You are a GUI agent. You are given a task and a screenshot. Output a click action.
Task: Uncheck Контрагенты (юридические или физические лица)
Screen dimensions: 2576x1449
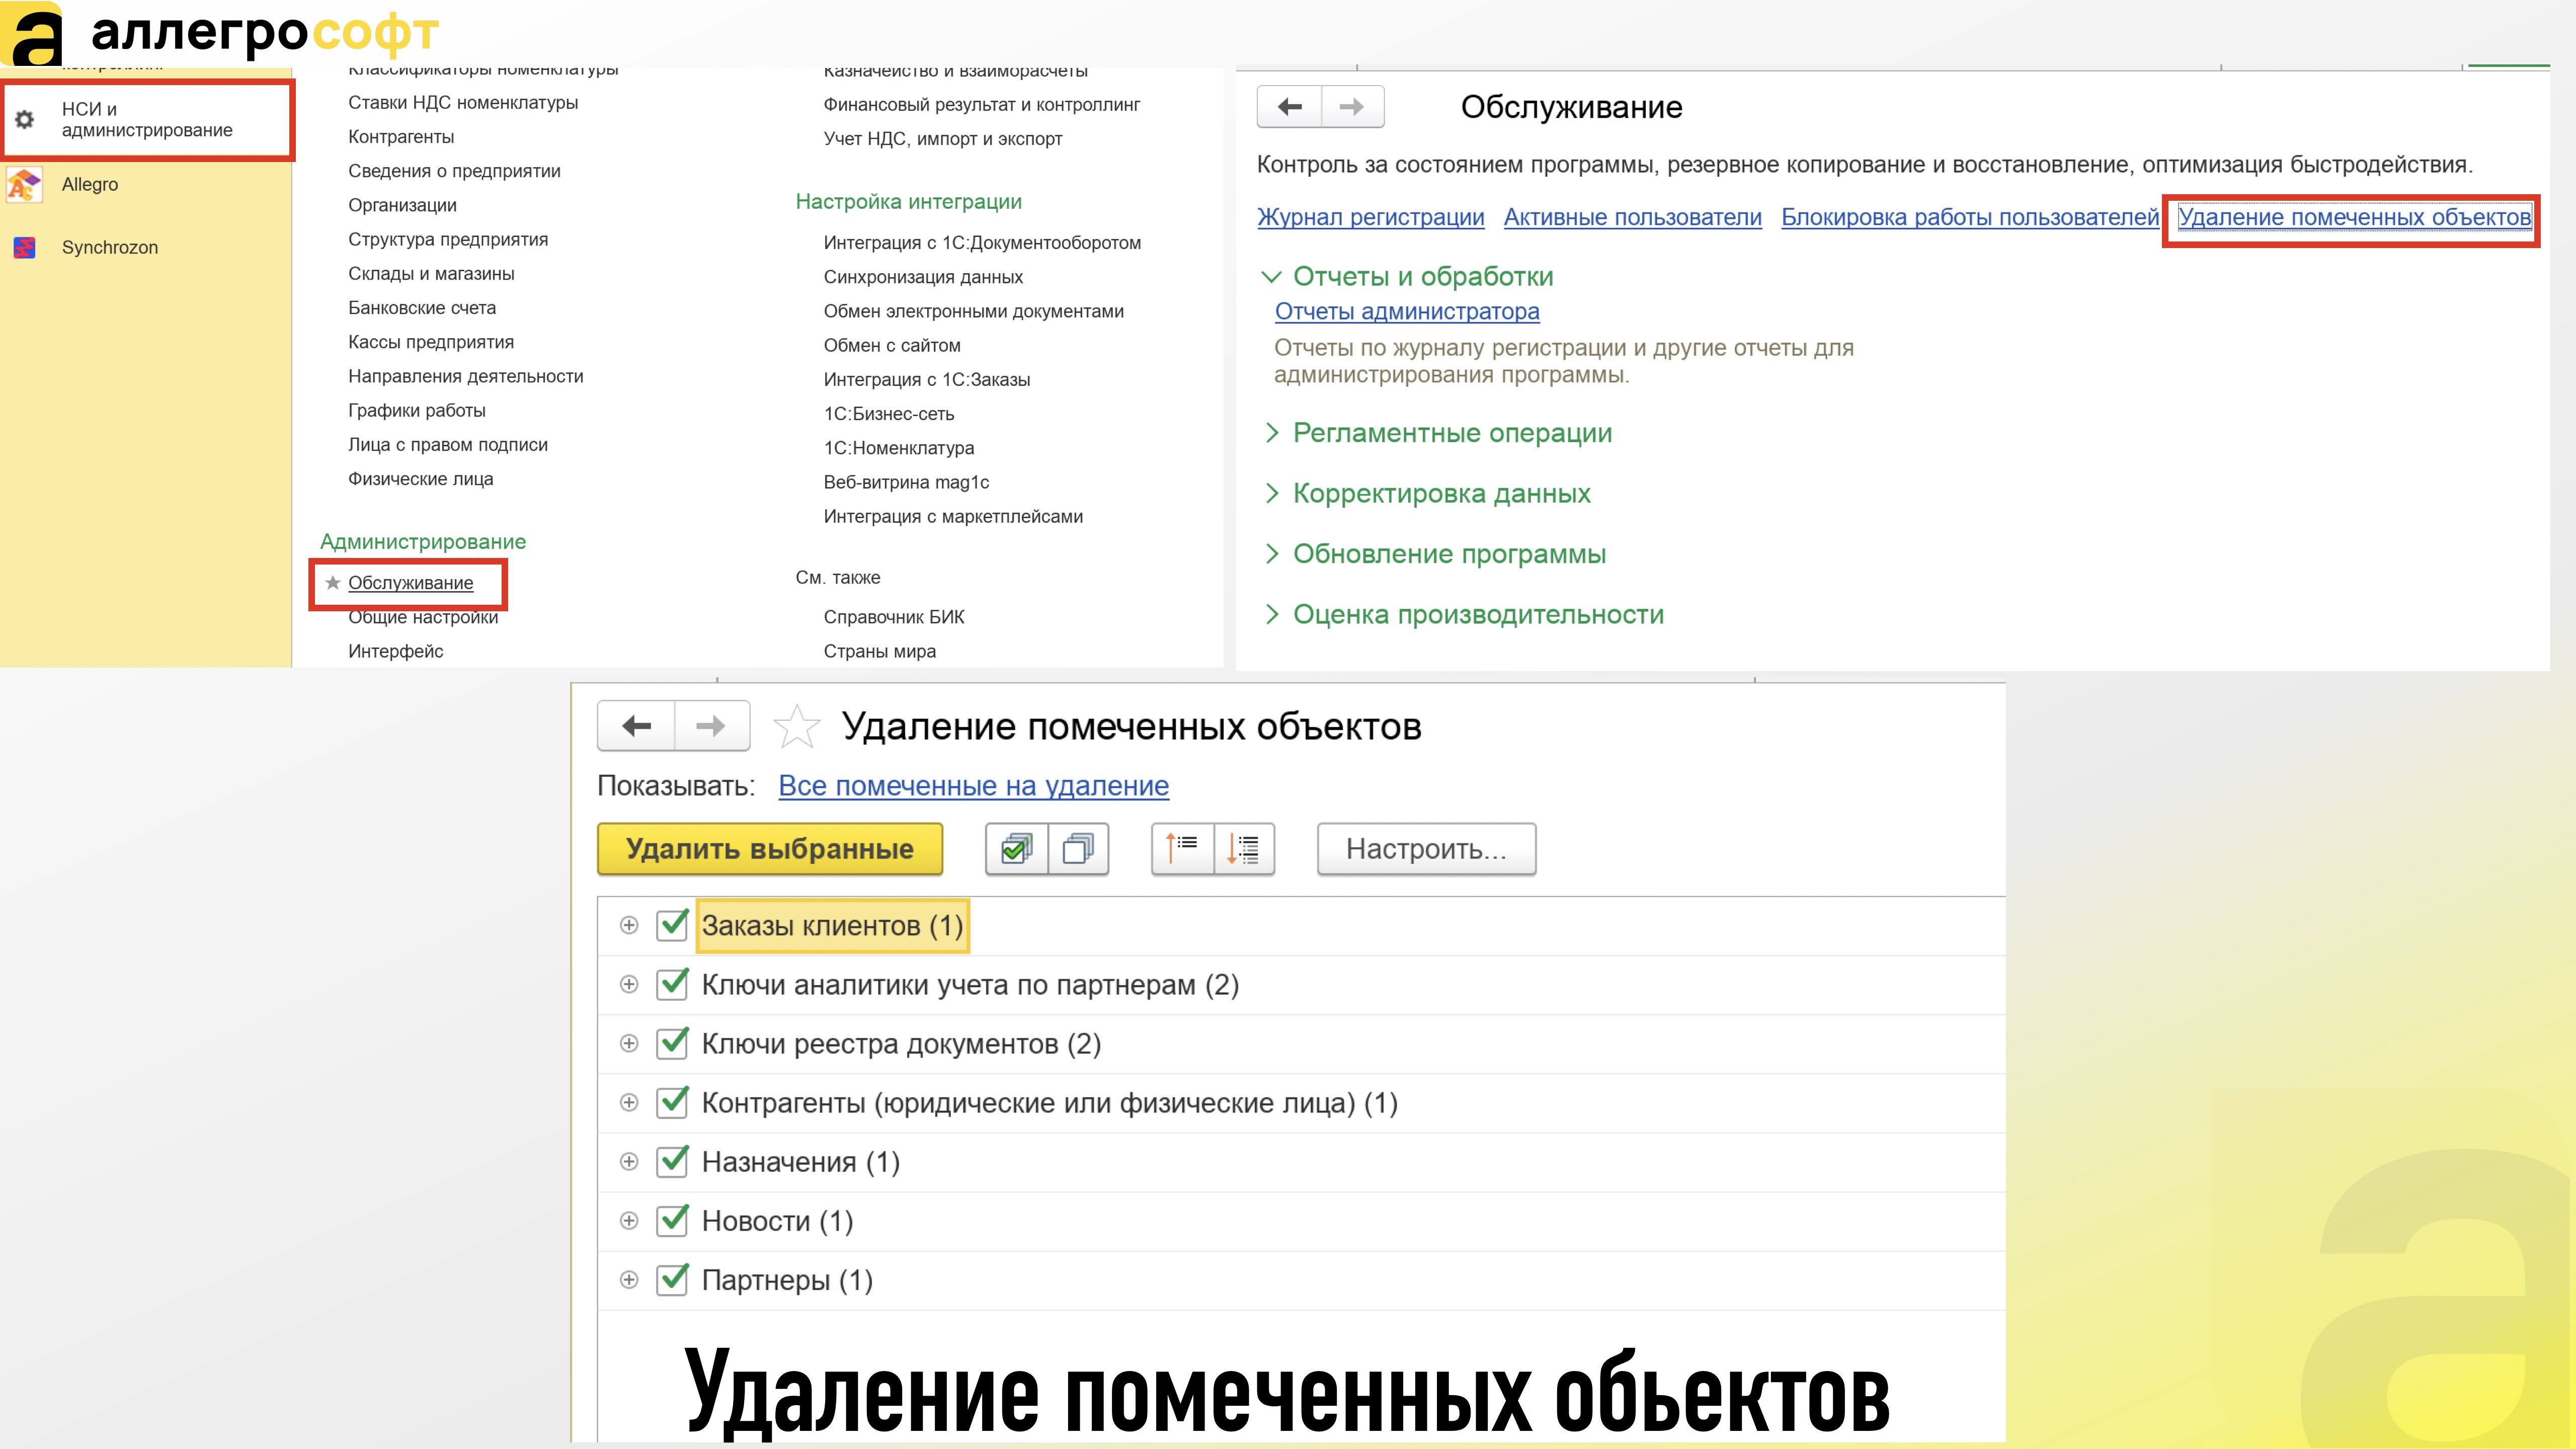672,1102
